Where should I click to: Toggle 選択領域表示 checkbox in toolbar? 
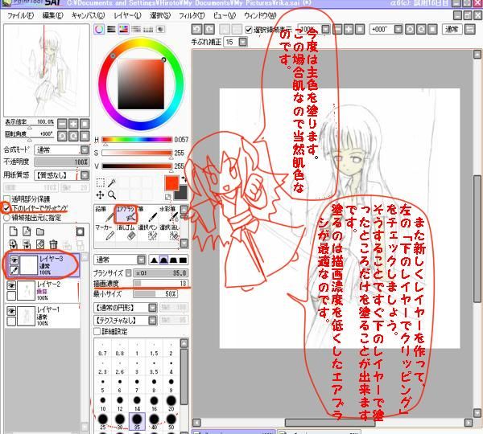248,30
